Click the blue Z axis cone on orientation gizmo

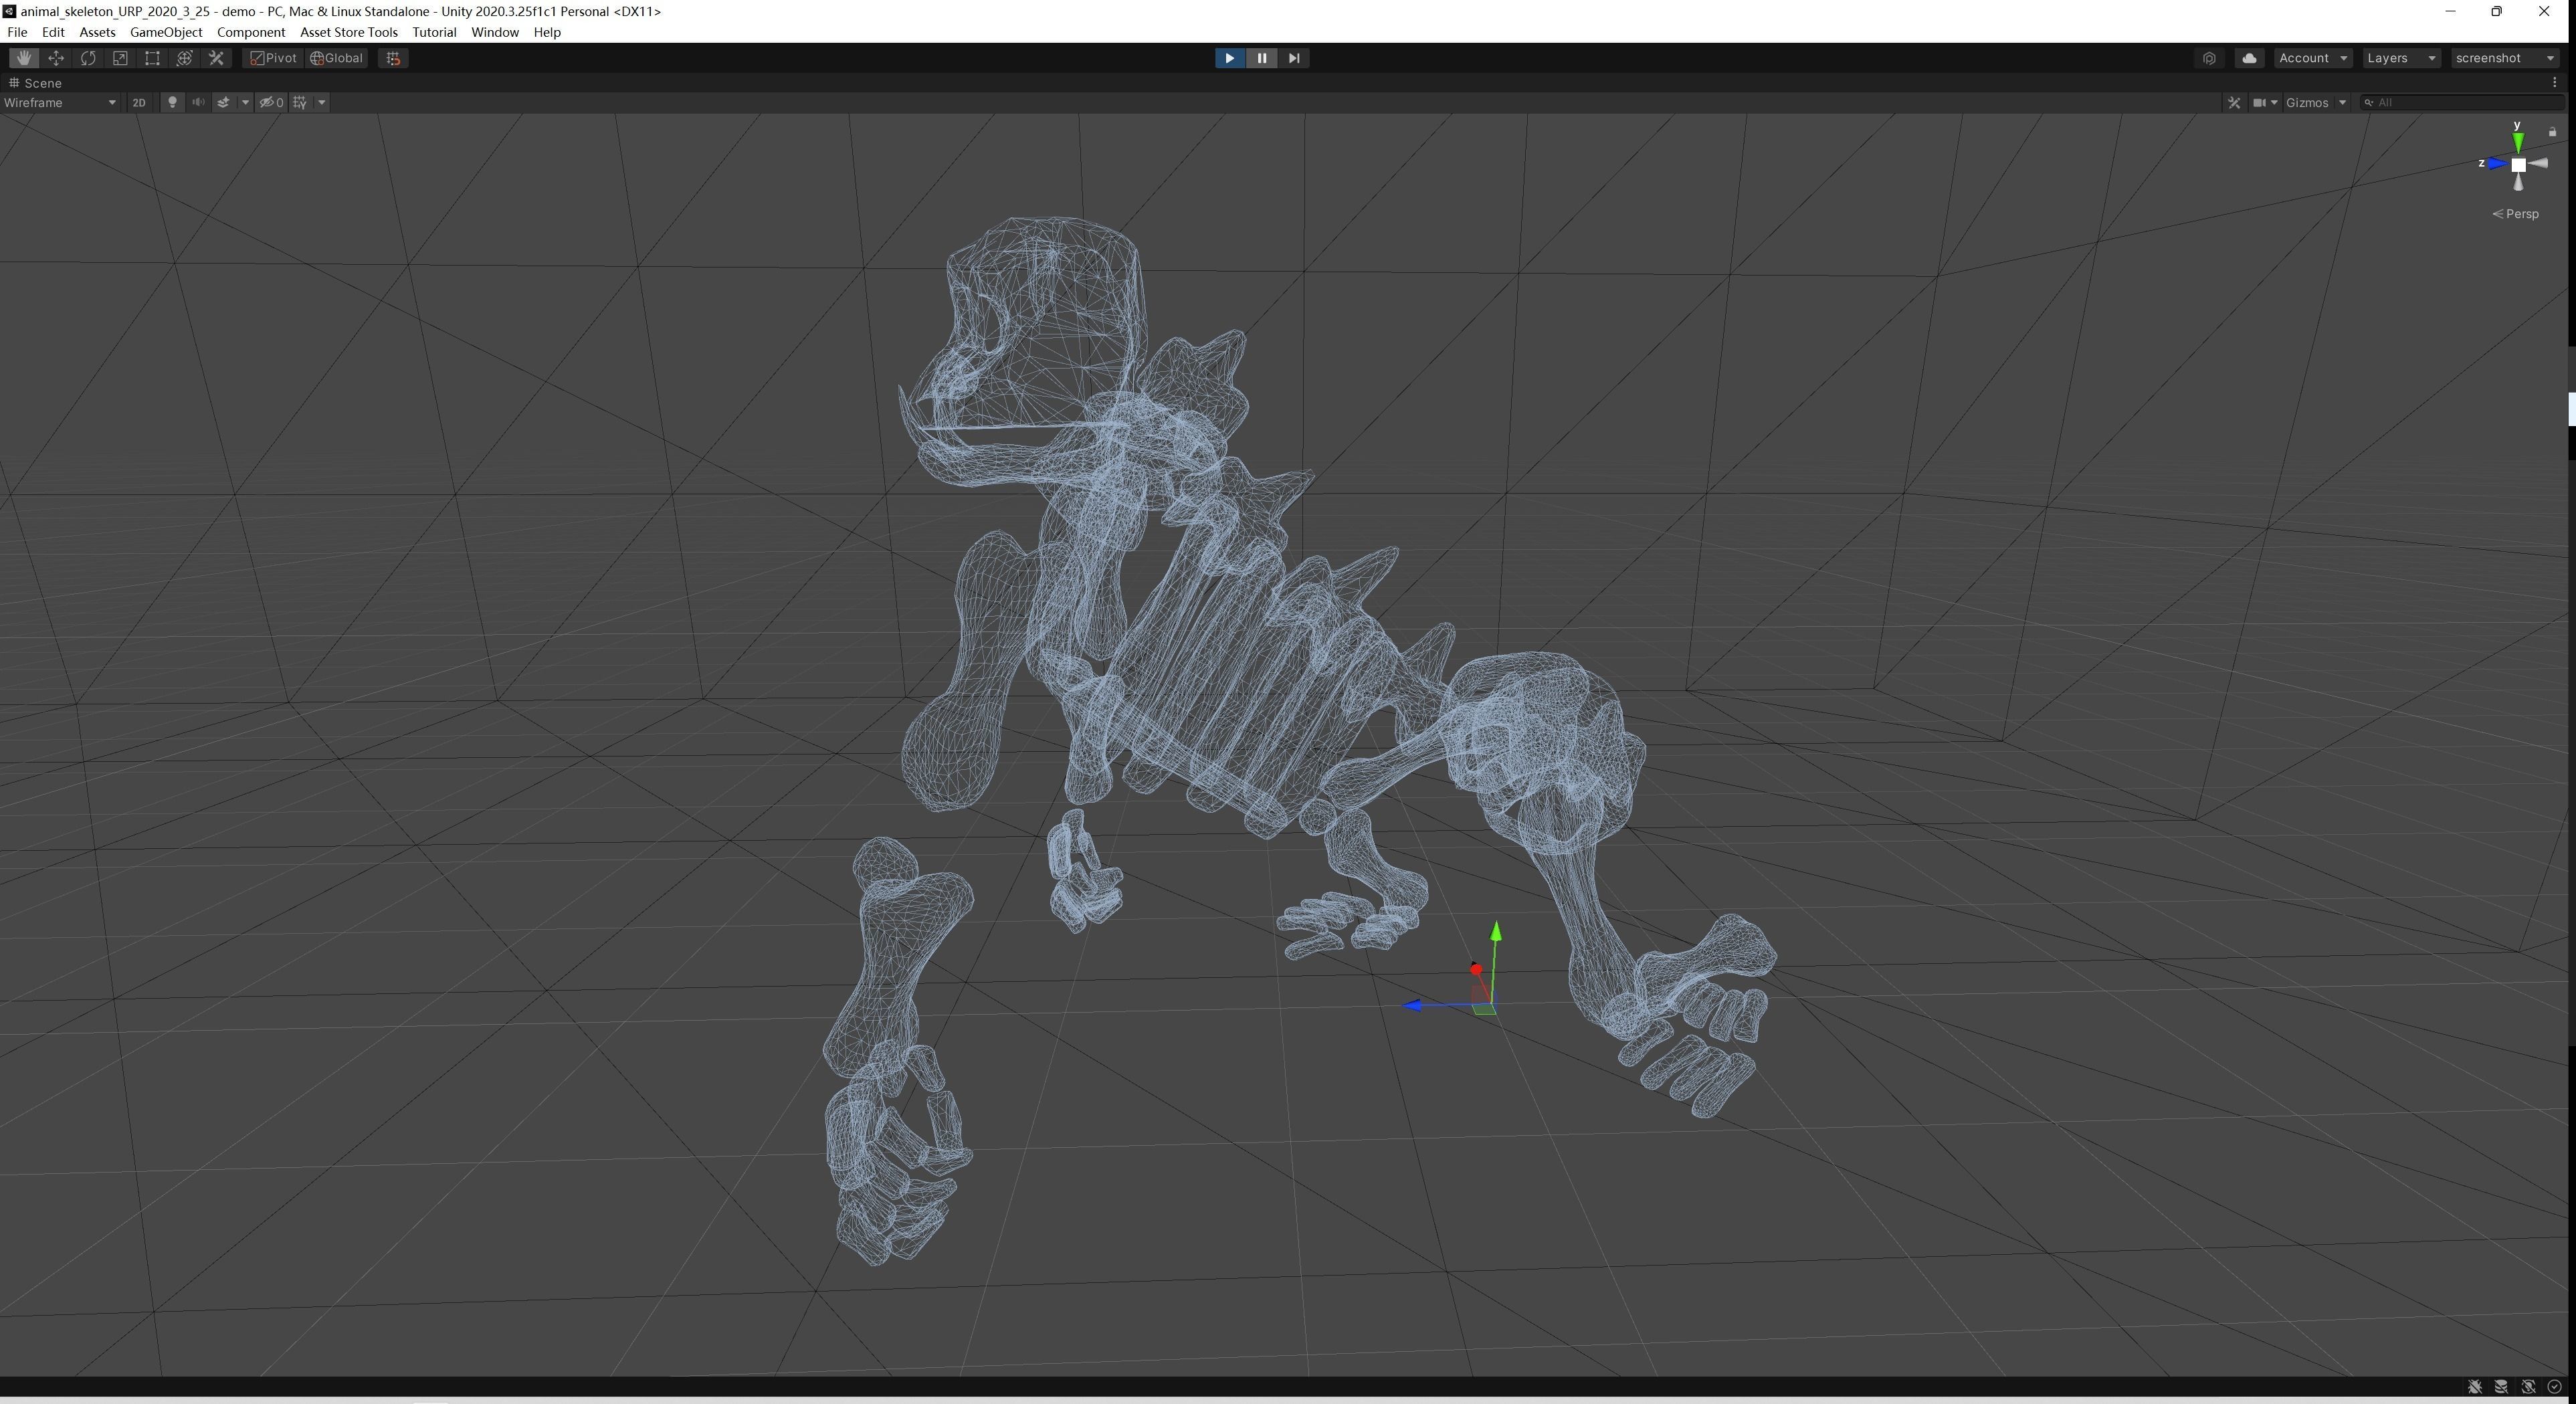pos(2497,163)
